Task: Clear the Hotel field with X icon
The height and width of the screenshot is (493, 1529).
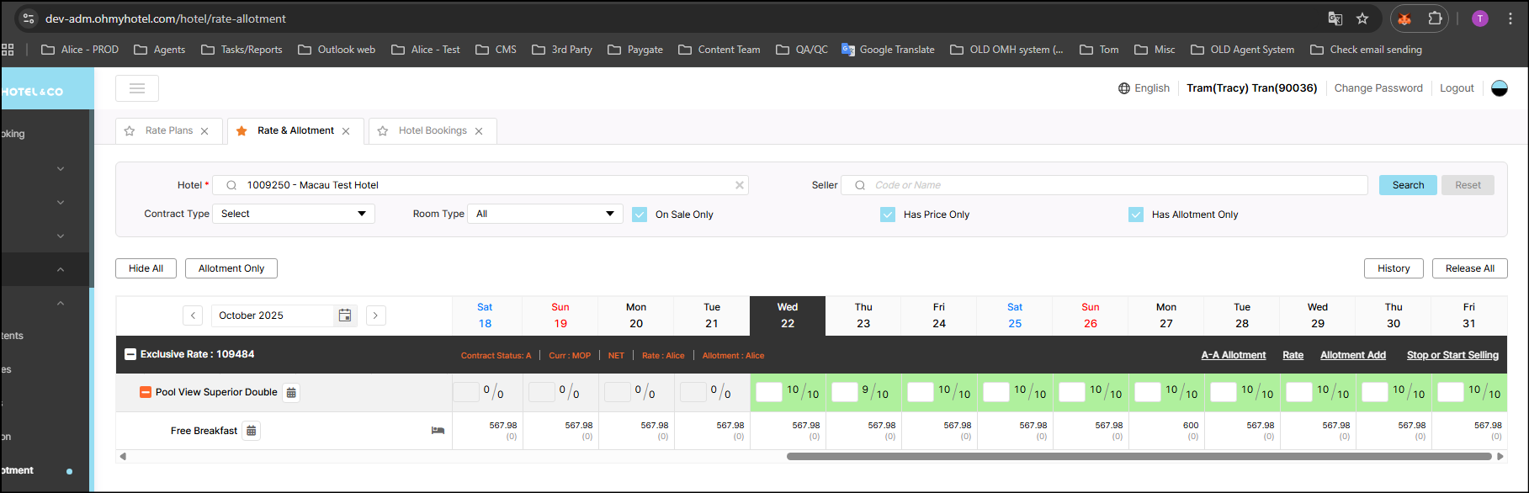Action: pos(740,185)
